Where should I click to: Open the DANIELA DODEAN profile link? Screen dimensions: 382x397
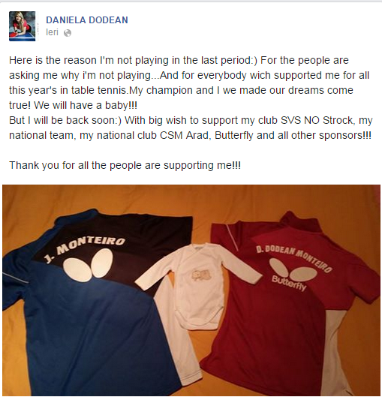pyautogui.click(x=87, y=20)
